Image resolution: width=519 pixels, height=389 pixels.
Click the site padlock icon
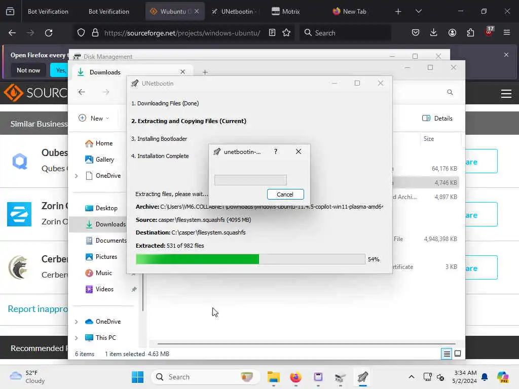click(95, 33)
